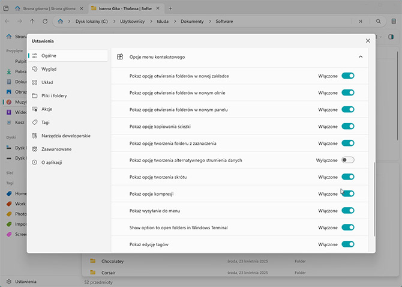This screenshot has height=287, width=402.
Task: Collapse Opcje menu kontekstowego section
Action: (x=361, y=56)
